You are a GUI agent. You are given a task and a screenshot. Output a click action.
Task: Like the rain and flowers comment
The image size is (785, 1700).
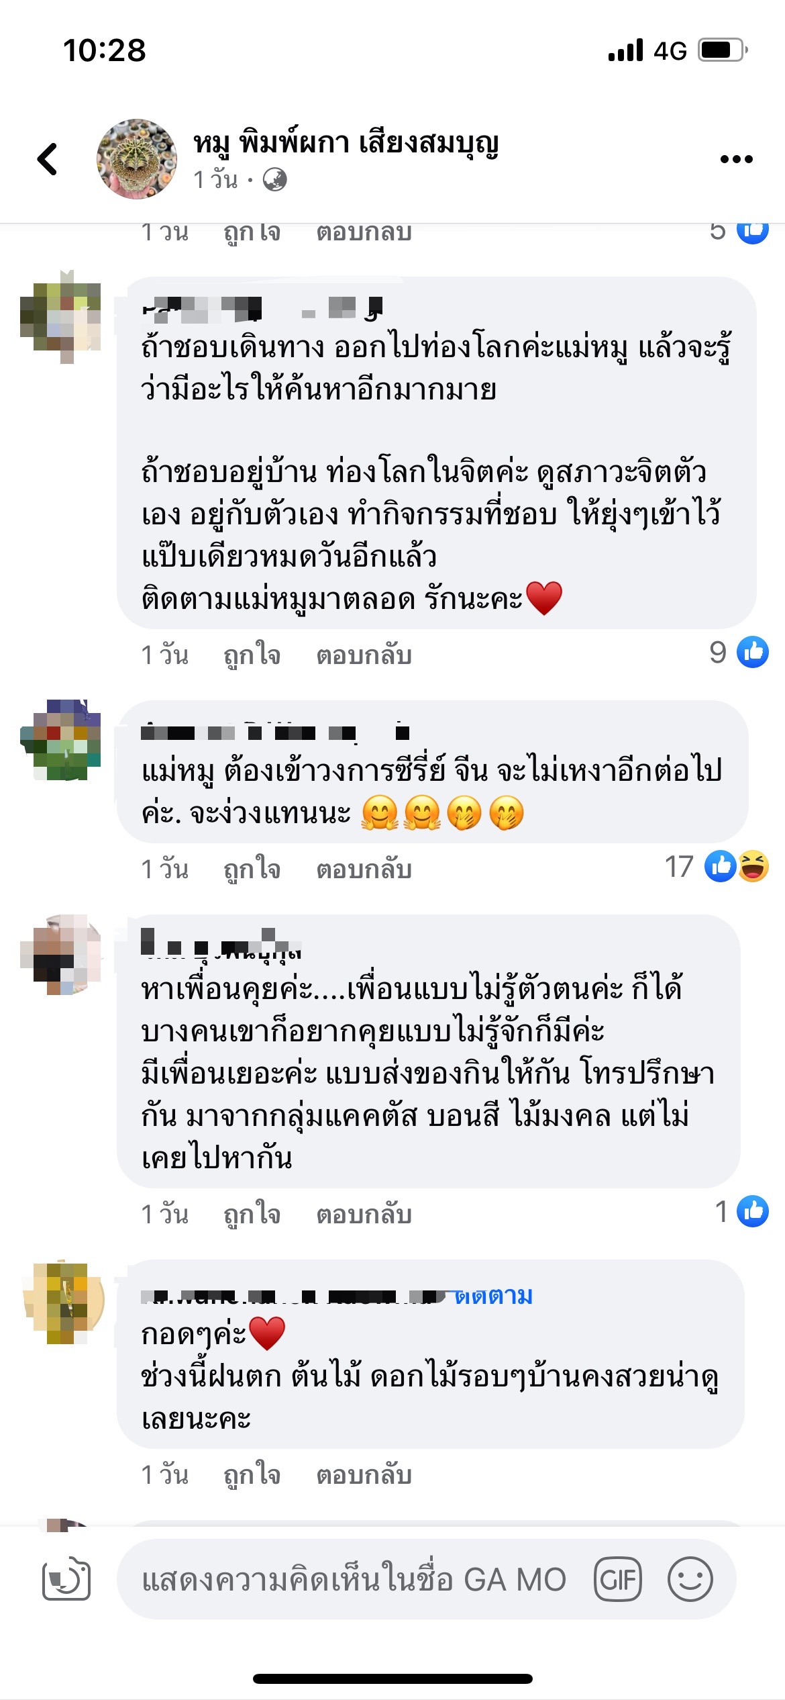(252, 1474)
